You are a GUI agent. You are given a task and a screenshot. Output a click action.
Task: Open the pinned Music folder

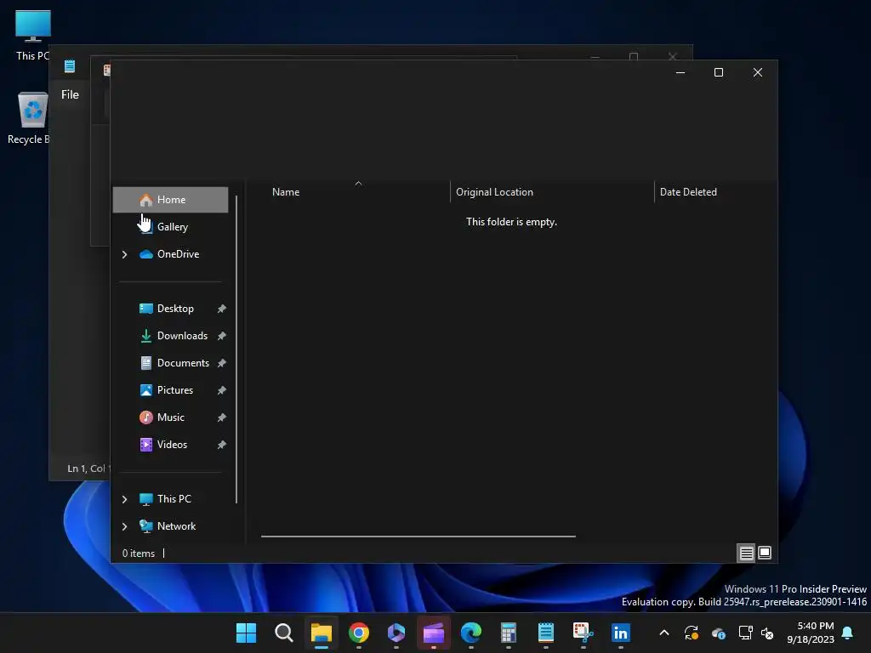[170, 417]
